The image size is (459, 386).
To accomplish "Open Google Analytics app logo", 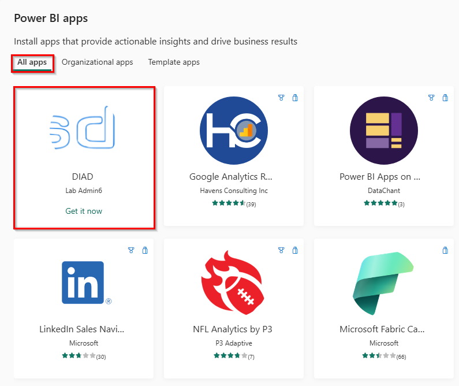I will 234,131.
